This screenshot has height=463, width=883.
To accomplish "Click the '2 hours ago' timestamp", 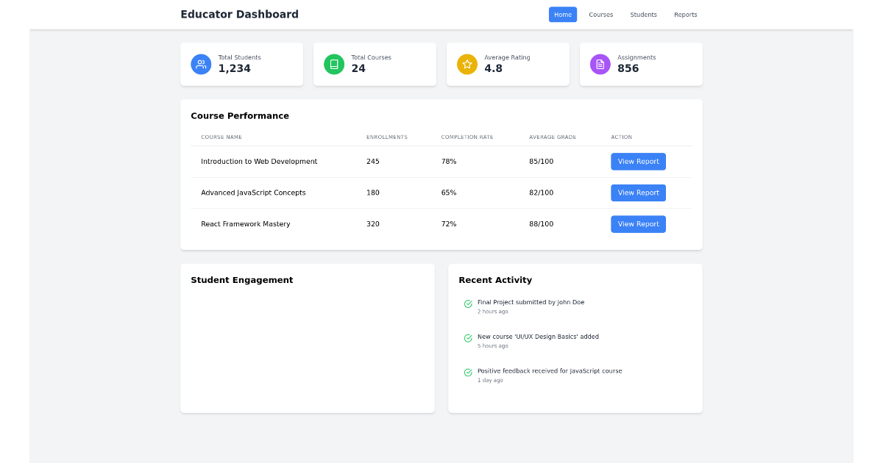I will [492, 311].
